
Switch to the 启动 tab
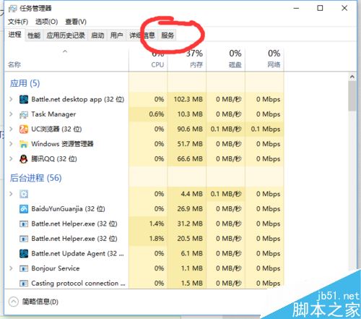97,35
